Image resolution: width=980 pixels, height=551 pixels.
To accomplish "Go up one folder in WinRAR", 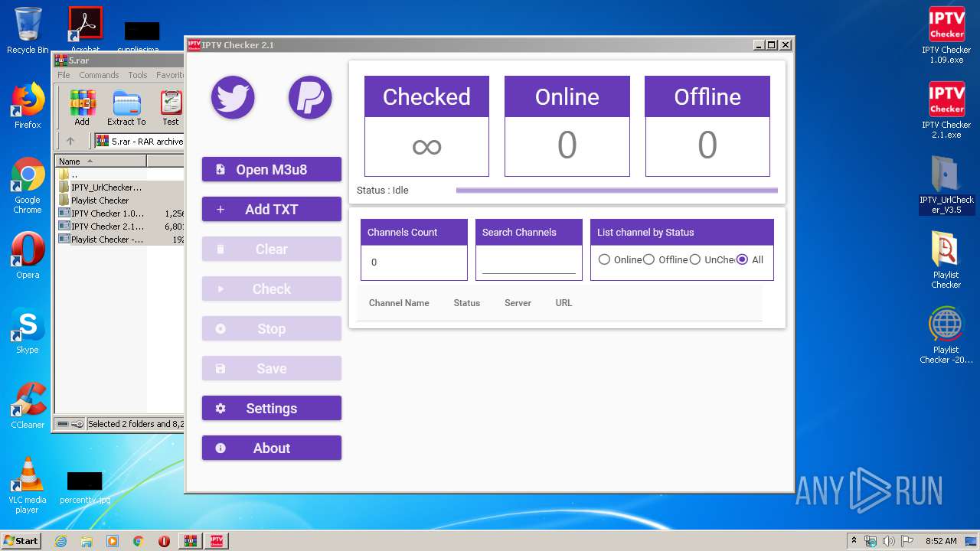I will coord(70,141).
